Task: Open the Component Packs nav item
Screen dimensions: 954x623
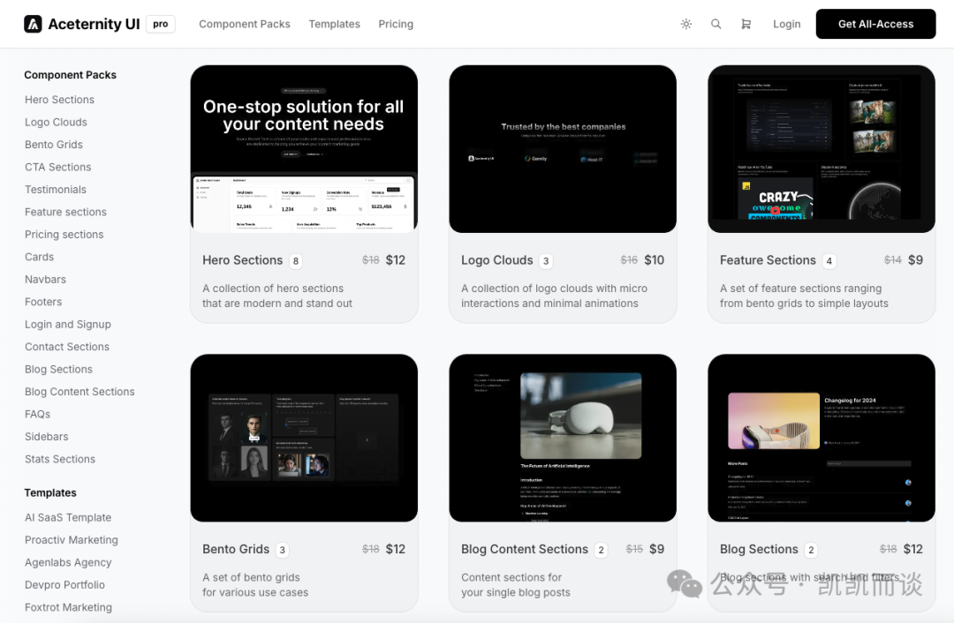Action: pyautogui.click(x=245, y=25)
